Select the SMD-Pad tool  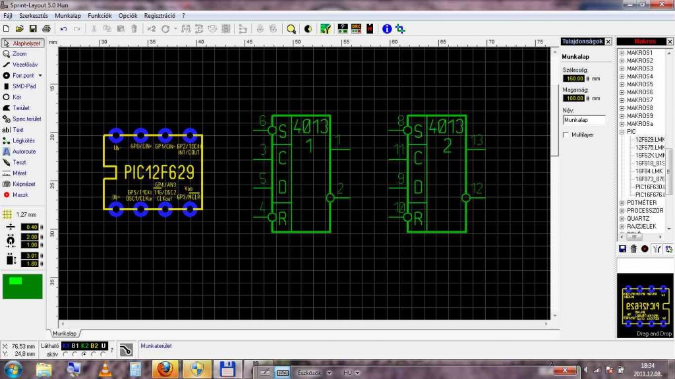(20, 86)
